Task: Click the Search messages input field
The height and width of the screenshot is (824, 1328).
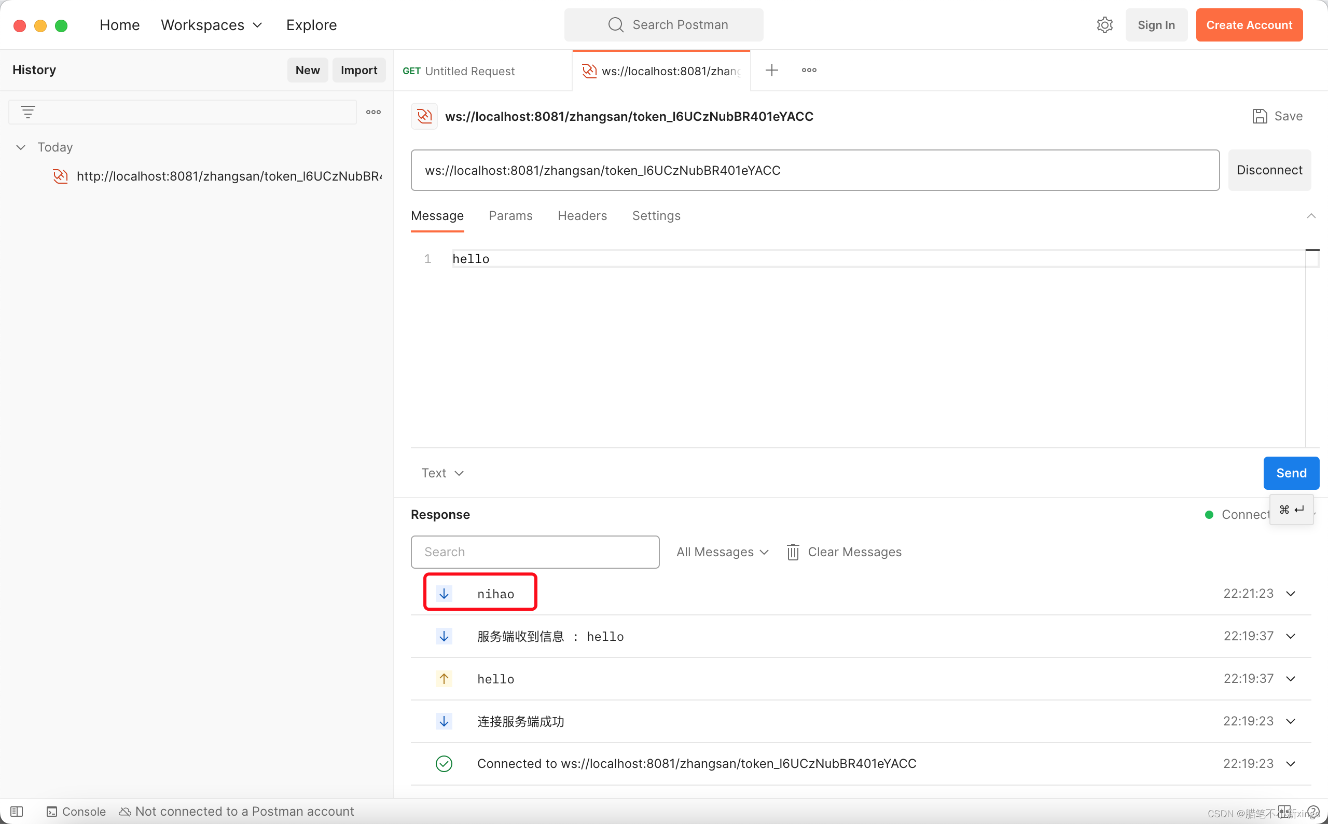Action: [x=535, y=552]
